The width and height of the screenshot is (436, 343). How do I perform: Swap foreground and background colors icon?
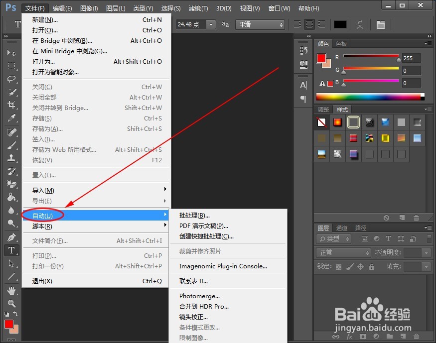(15, 314)
